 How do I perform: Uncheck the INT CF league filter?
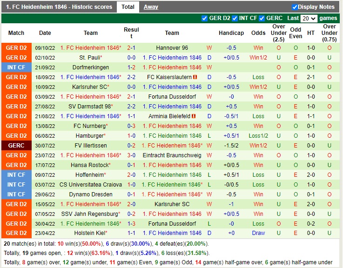[235, 18]
